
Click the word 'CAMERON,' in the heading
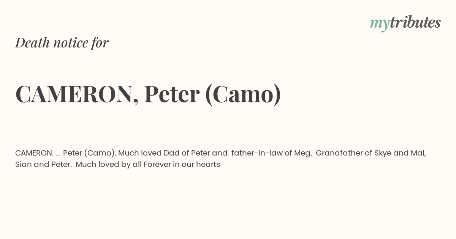click(77, 94)
